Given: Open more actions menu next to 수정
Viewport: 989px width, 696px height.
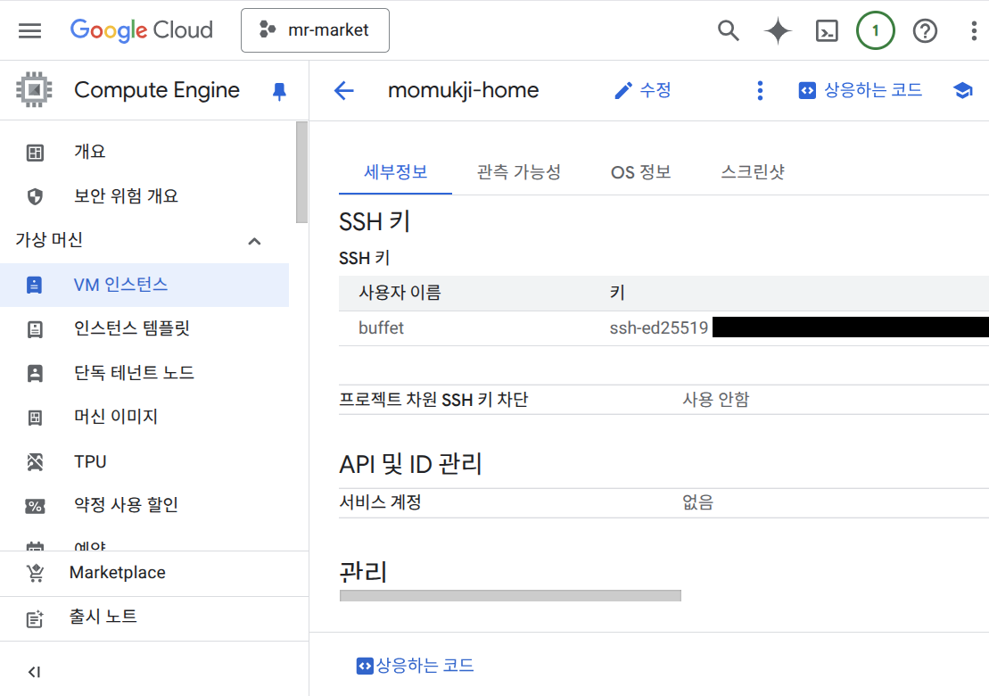Looking at the screenshot, I should [x=760, y=91].
